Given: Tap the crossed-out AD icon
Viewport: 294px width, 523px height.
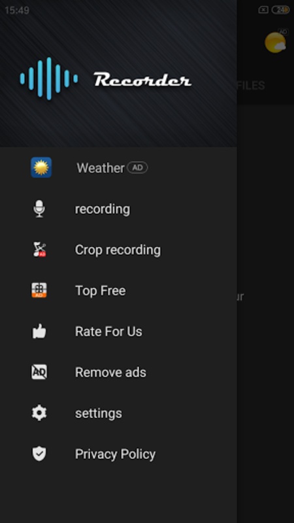Looking at the screenshot, I should pyautogui.click(x=39, y=372).
